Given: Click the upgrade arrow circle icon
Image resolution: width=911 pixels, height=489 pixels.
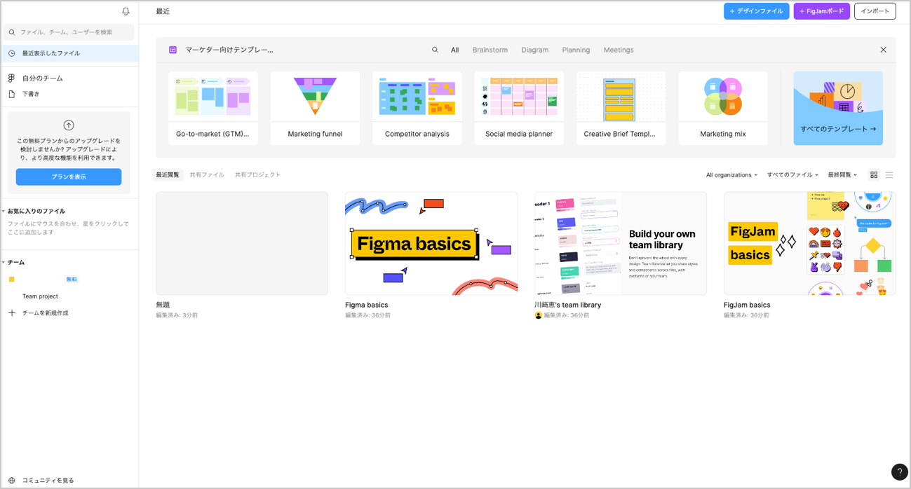Looking at the screenshot, I should 69,125.
